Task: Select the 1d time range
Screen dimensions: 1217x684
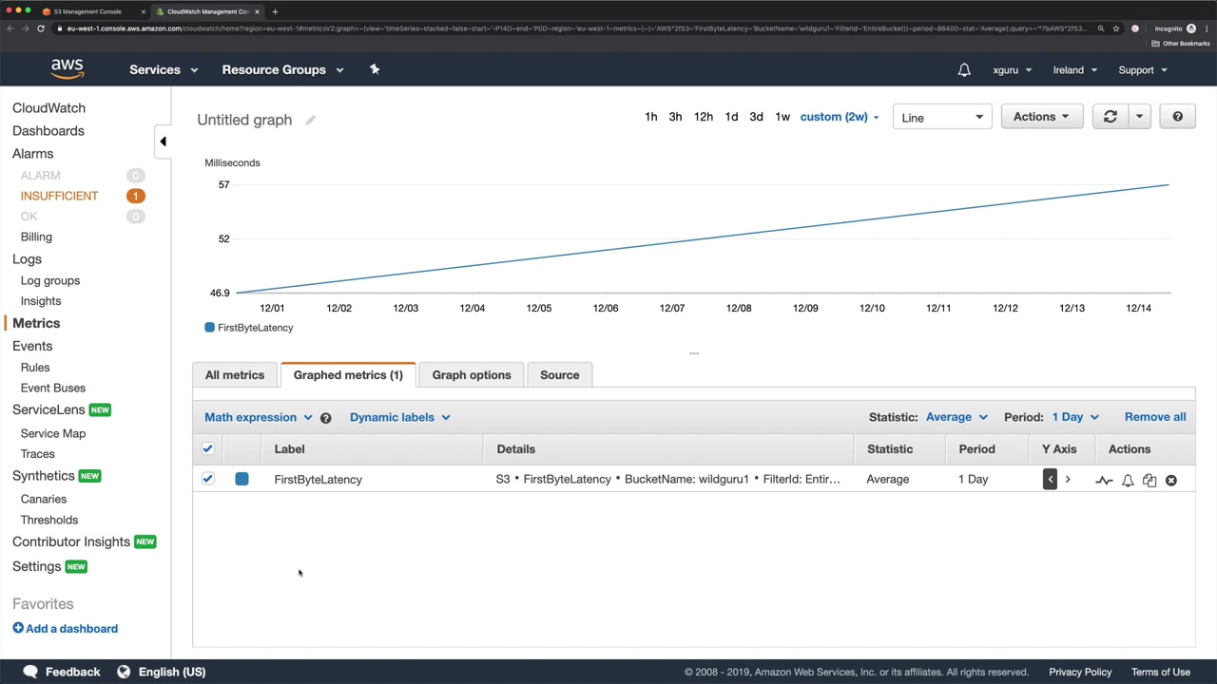Action: 731,117
